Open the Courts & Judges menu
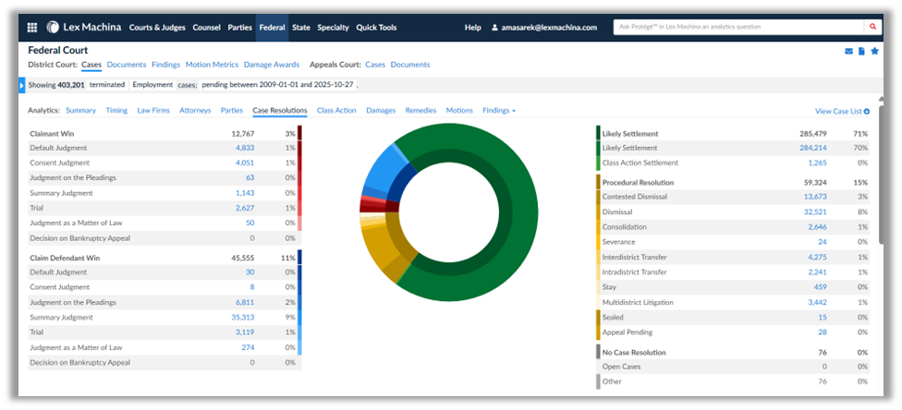Screen dimensions: 902x410 158,28
